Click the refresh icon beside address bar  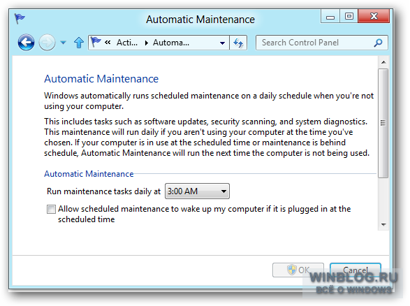pyautogui.click(x=238, y=43)
